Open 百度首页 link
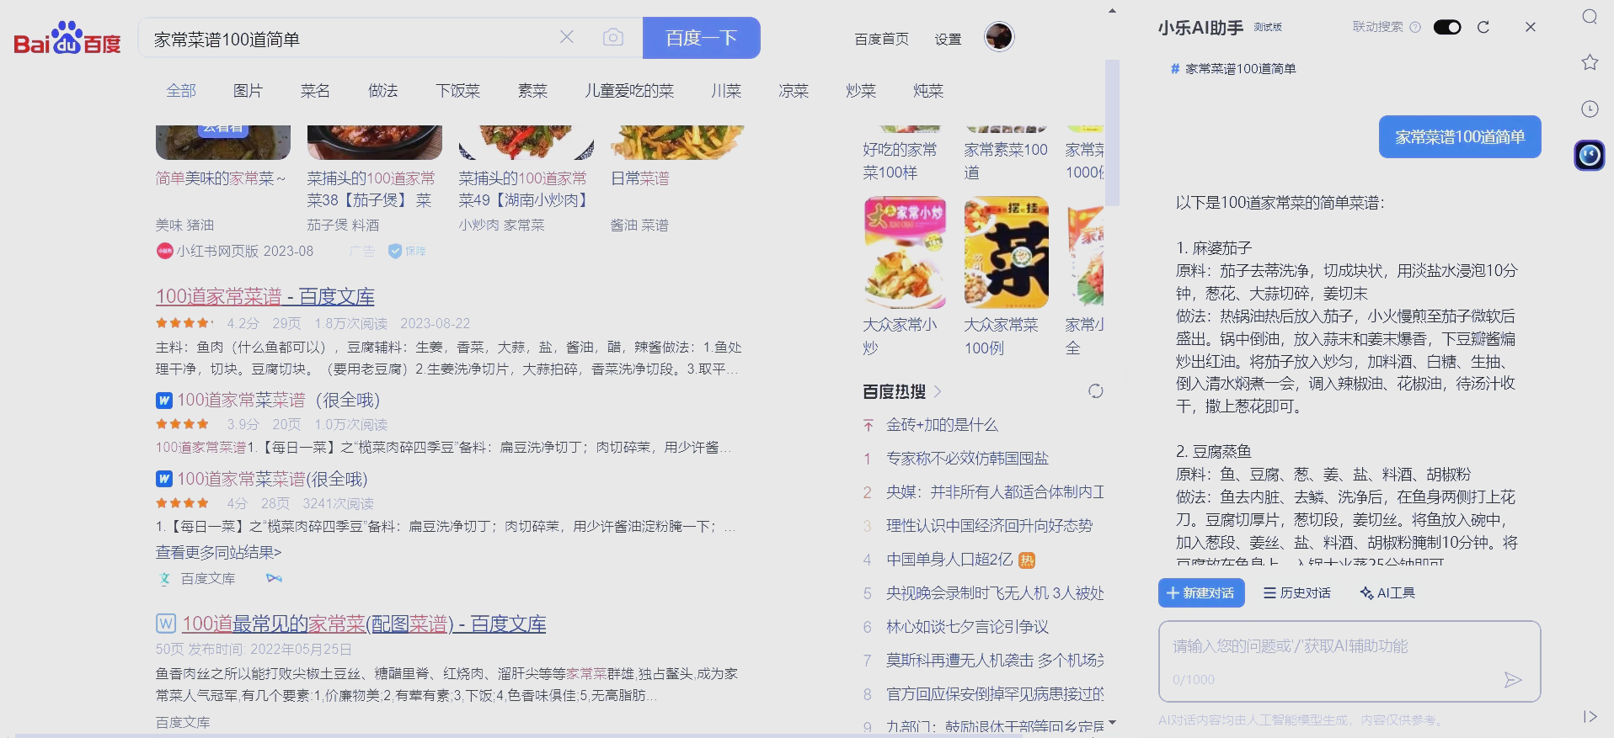The height and width of the screenshot is (738, 1614). click(881, 40)
